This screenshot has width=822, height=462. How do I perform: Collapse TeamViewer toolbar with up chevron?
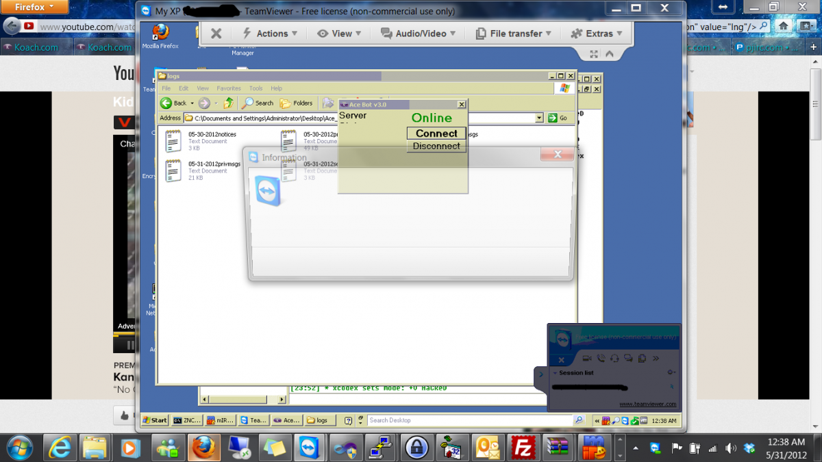[608, 55]
